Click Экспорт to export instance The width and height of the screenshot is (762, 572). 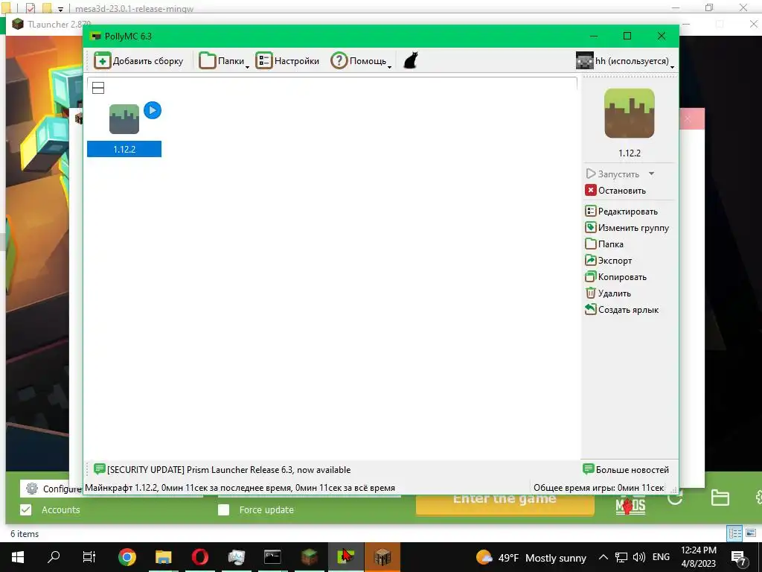point(609,261)
